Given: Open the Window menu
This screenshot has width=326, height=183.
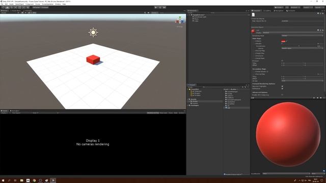Looking at the screenshot, I should 58,4.
